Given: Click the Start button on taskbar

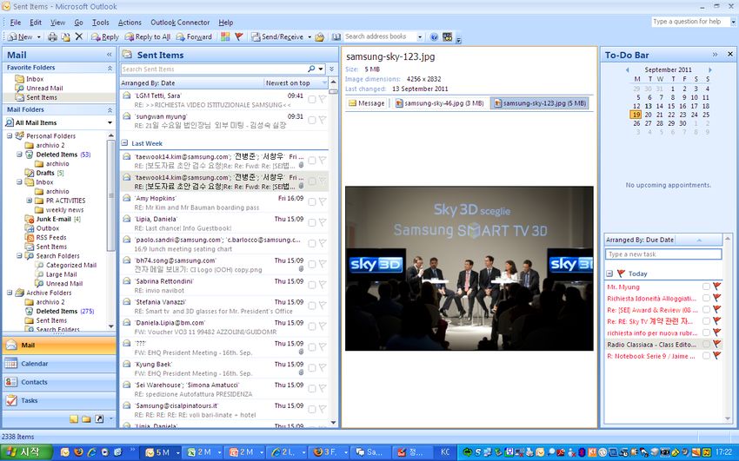Looking at the screenshot, I should [27, 452].
